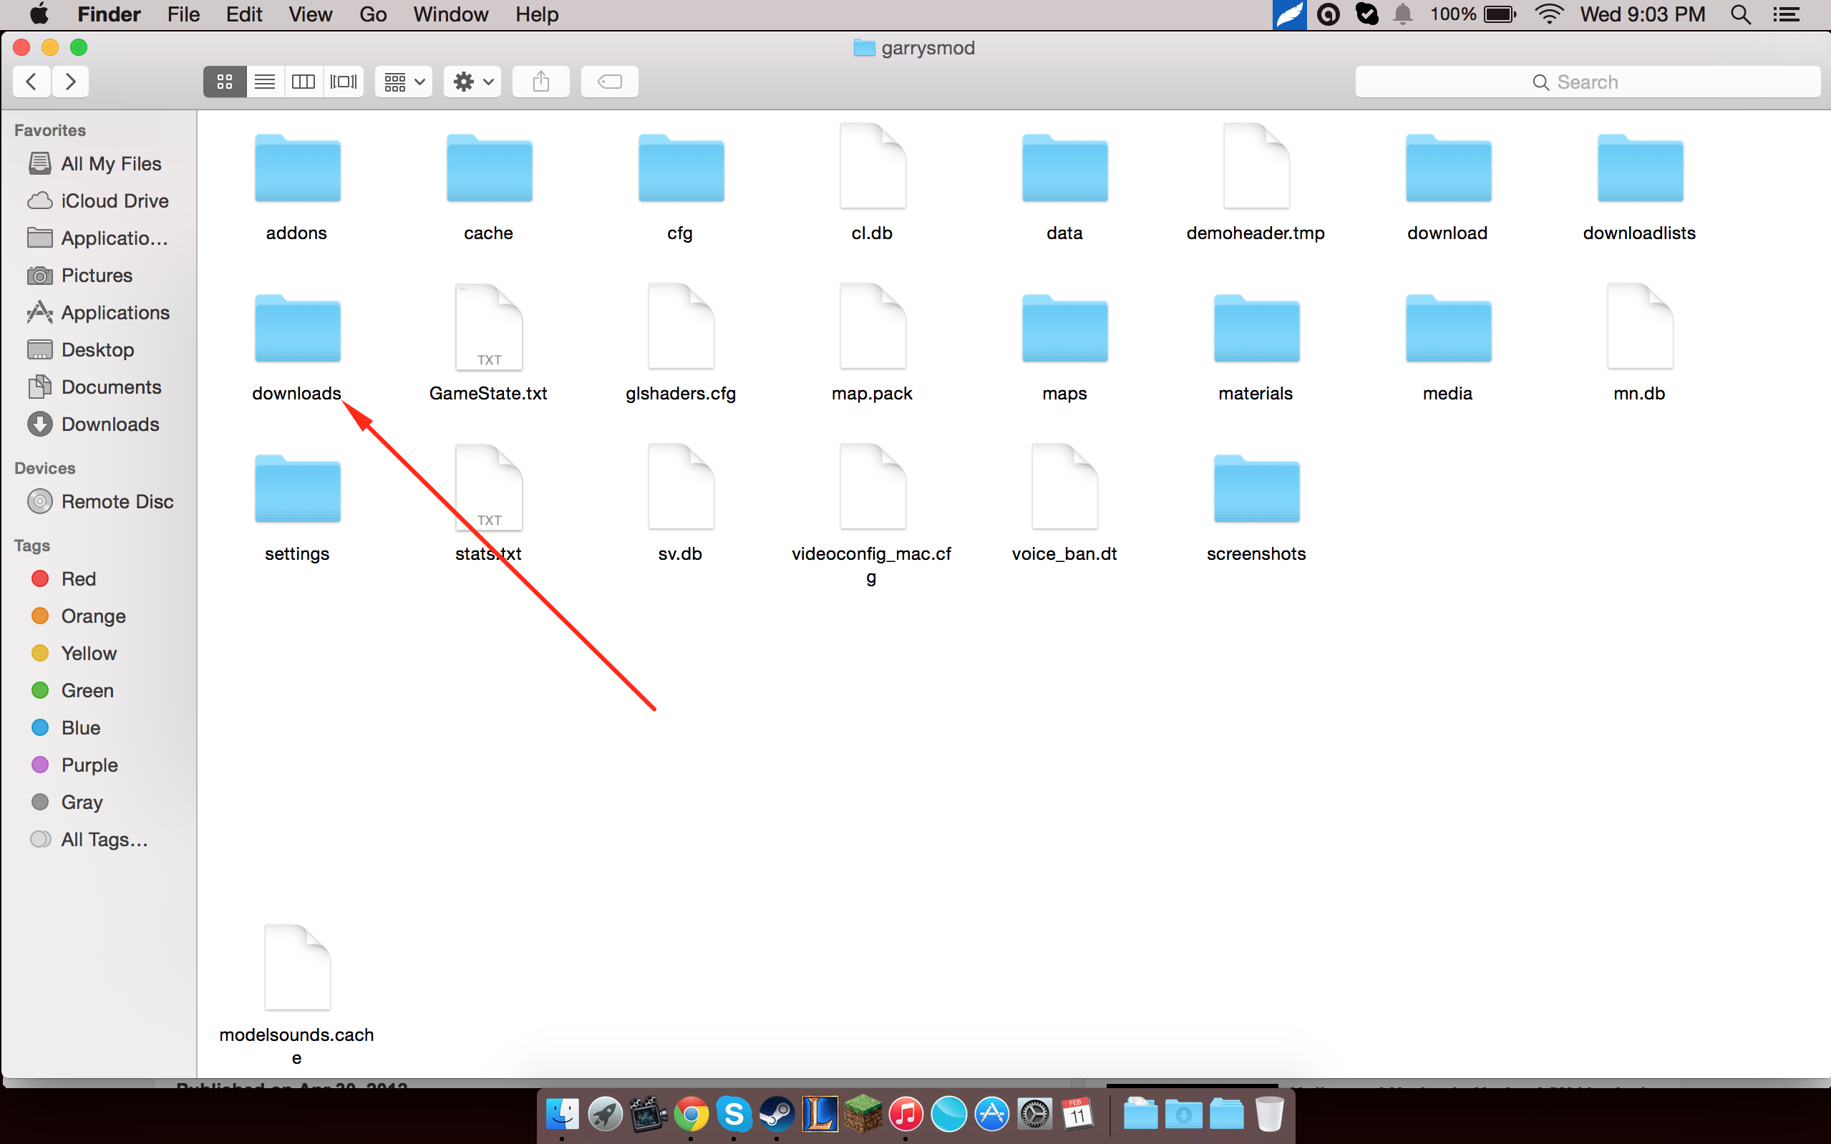Select icon view mode

[225, 82]
